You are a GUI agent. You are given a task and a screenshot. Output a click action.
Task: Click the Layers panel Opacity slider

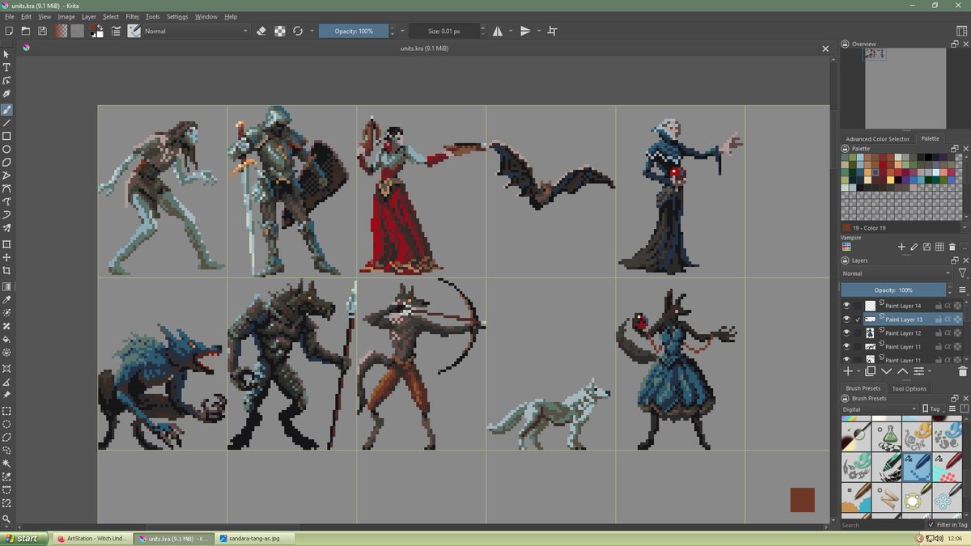click(893, 290)
